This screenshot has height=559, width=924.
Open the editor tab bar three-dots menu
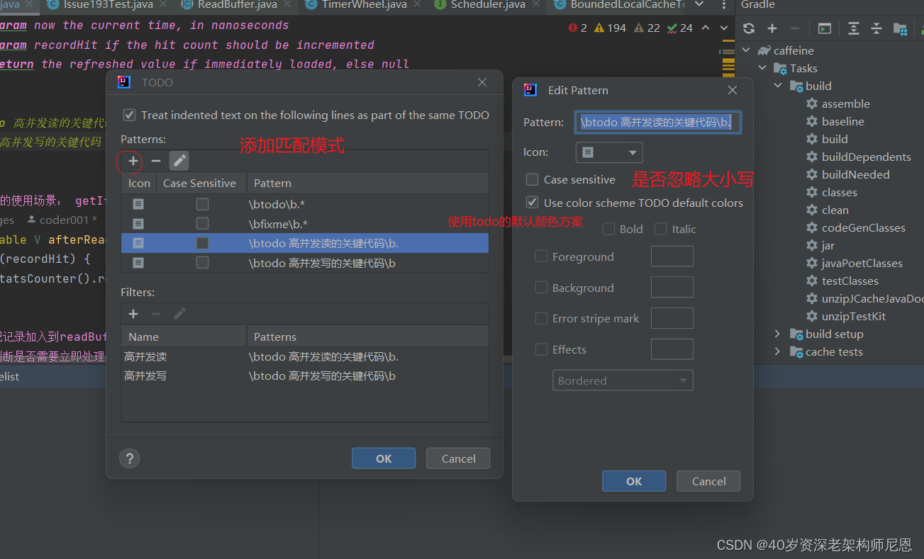click(724, 5)
